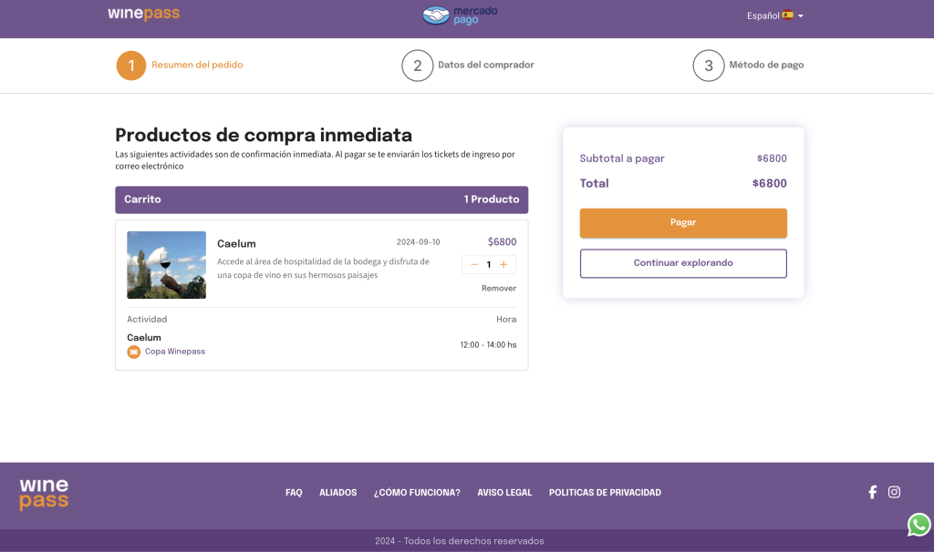Click the Continuar explorando button
The image size is (934, 552).
tap(683, 263)
